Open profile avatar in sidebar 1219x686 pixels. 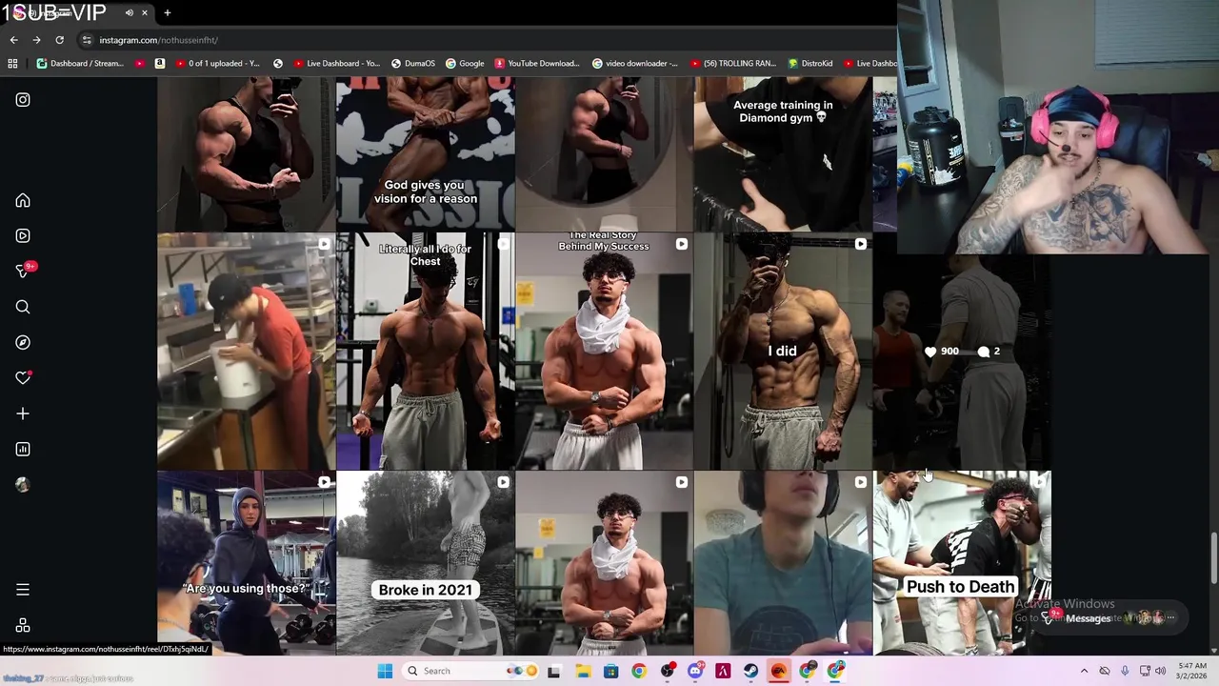[x=23, y=484]
